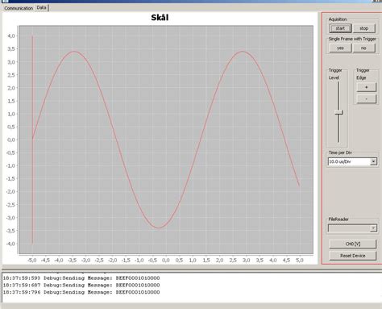Click the -3,5 x-axis label
The image size is (382, 309).
tap(72, 261)
